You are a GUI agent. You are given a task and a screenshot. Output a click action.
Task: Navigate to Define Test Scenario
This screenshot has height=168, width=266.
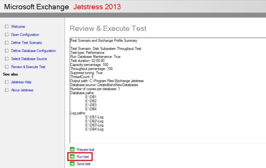[x=26, y=43]
